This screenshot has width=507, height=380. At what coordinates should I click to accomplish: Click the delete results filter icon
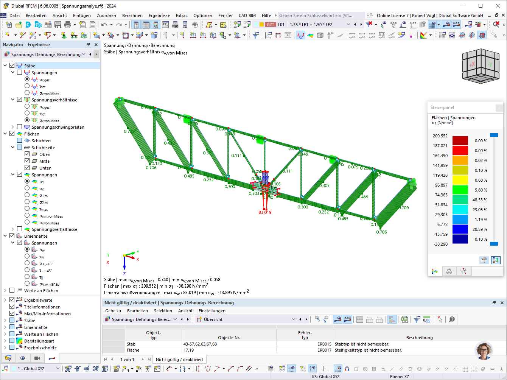pyautogui.click(x=369, y=25)
